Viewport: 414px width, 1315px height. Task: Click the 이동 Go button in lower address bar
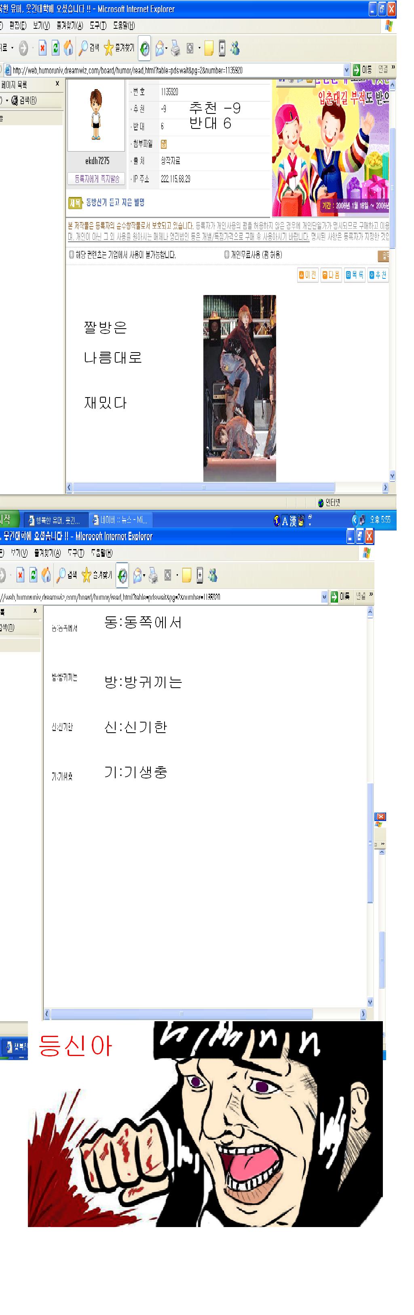[x=340, y=596]
